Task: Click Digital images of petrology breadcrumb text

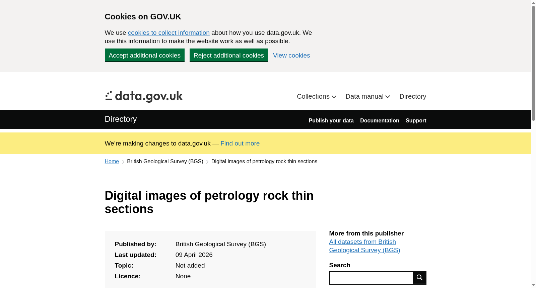Action: [264, 162]
